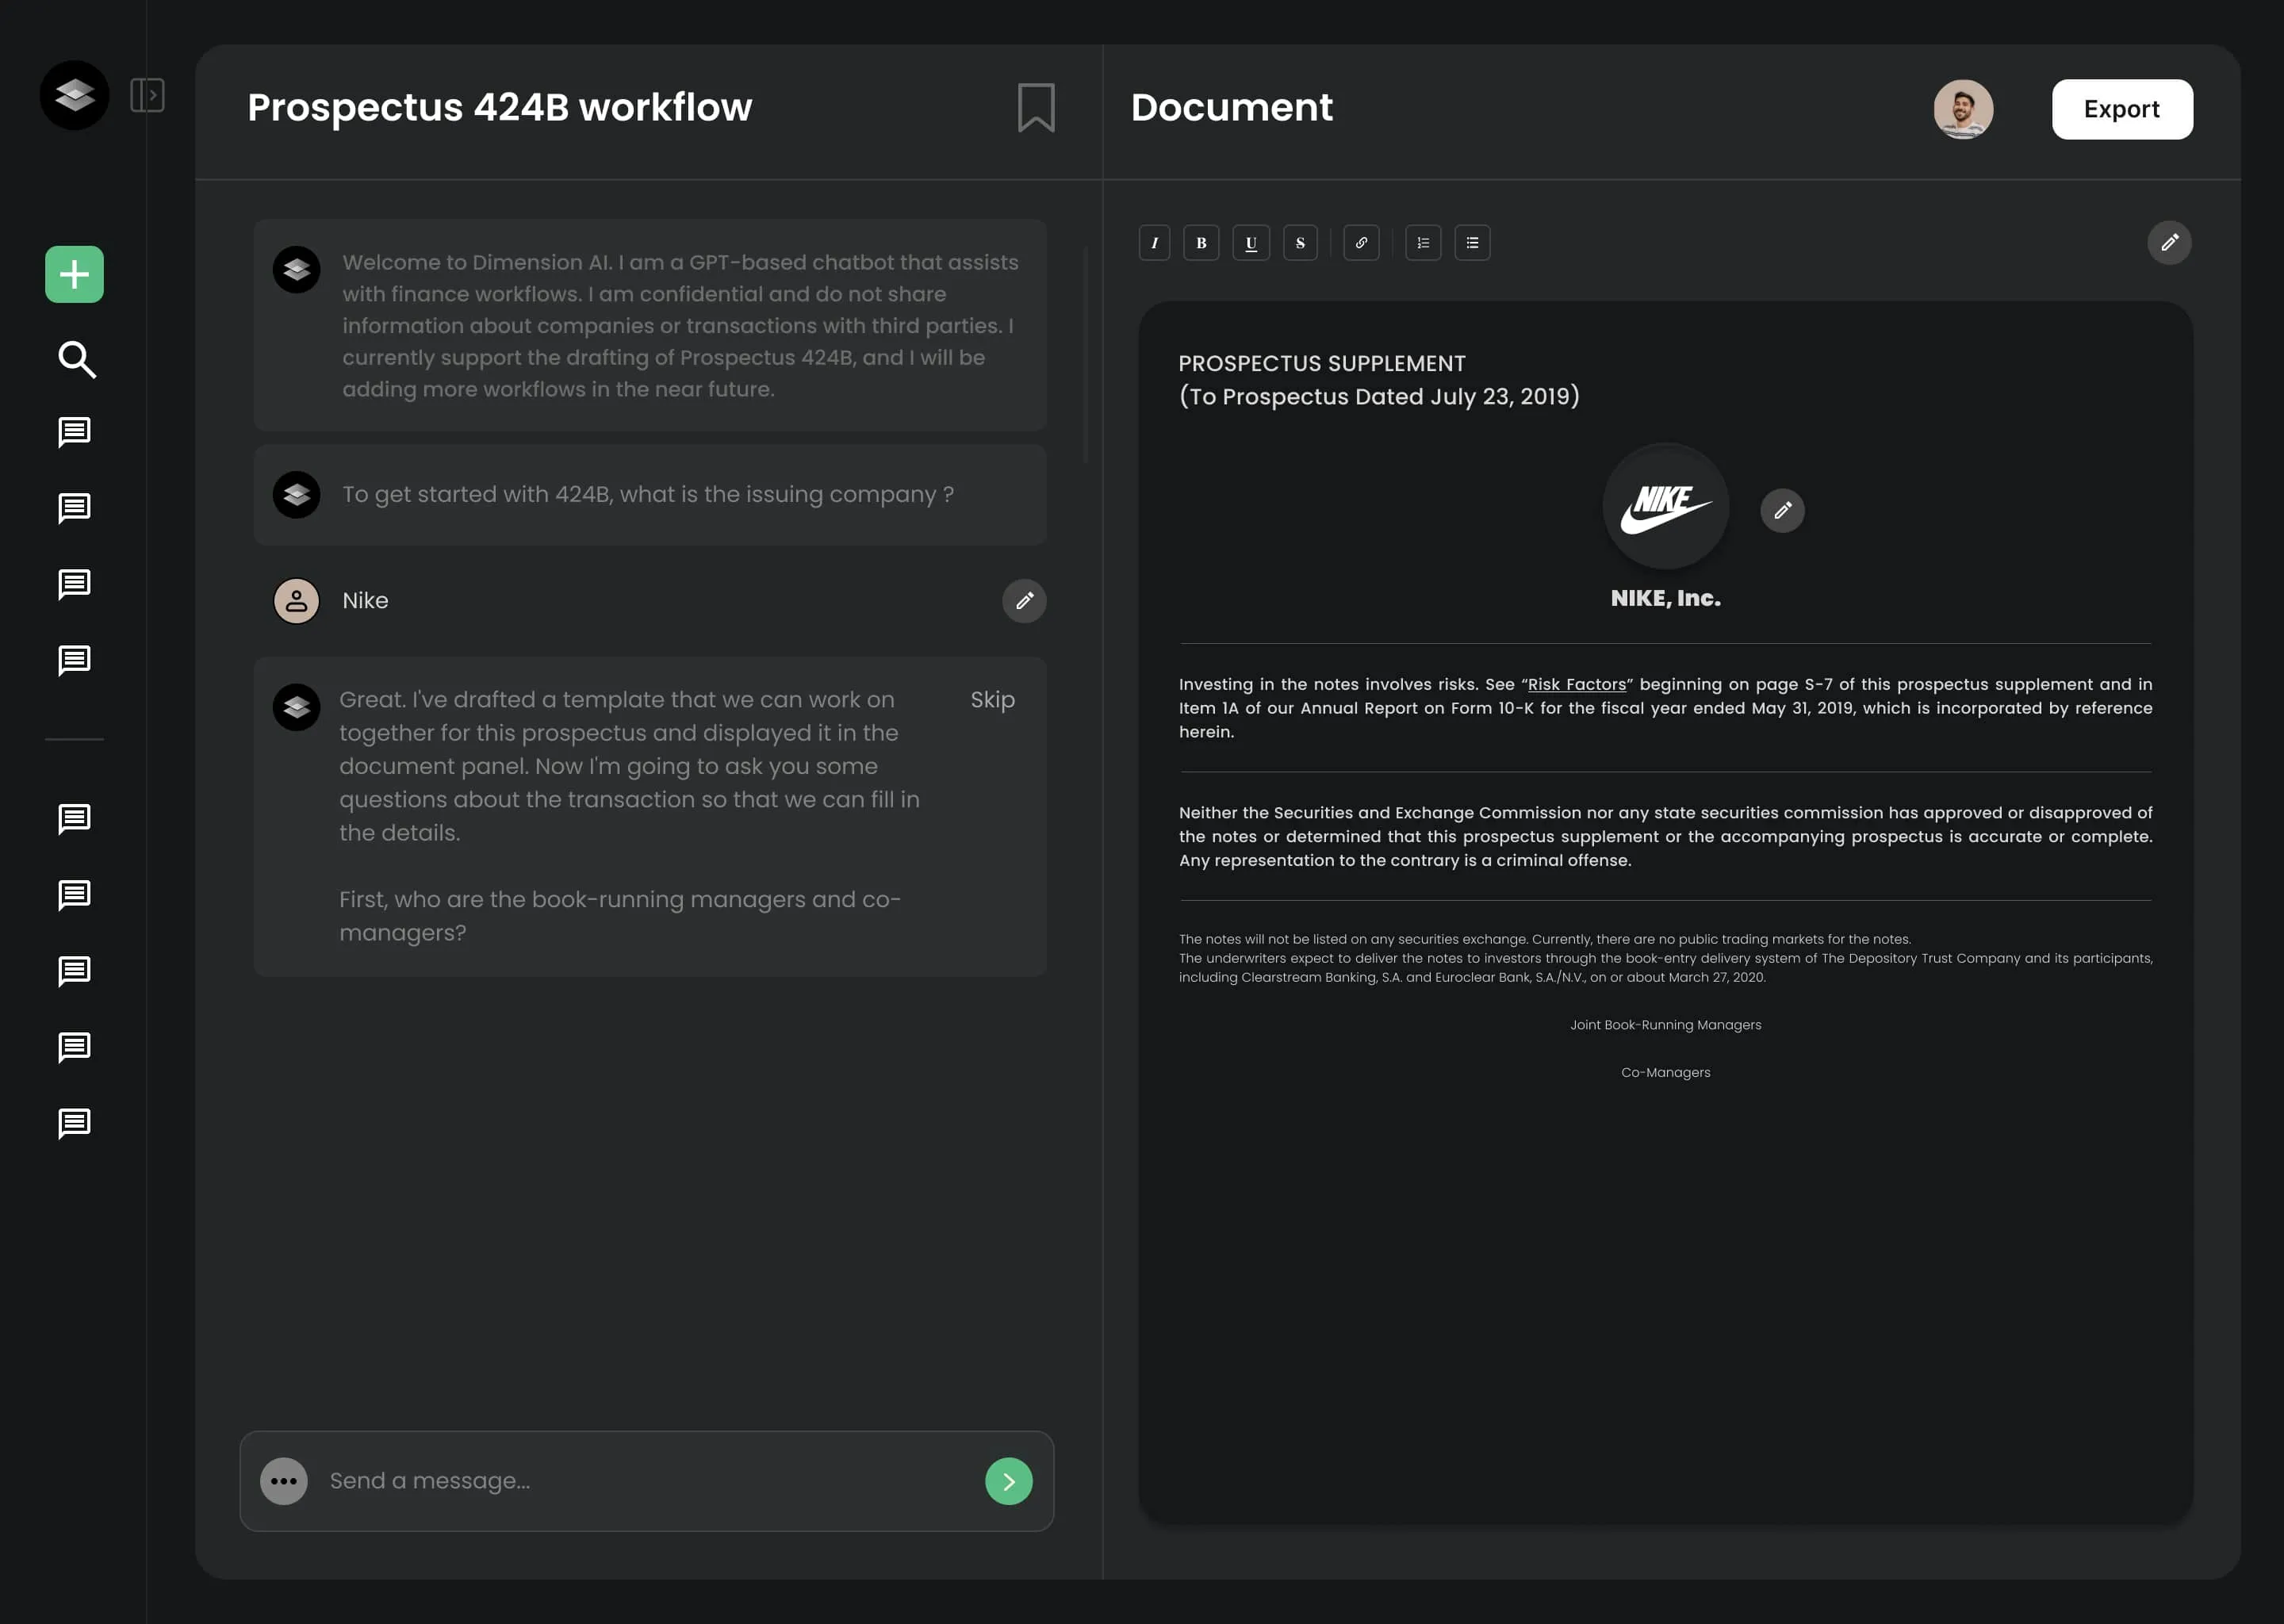This screenshot has width=2284, height=1624.
Task: Insert a hyperlink using the link icon
Action: pyautogui.click(x=1361, y=242)
